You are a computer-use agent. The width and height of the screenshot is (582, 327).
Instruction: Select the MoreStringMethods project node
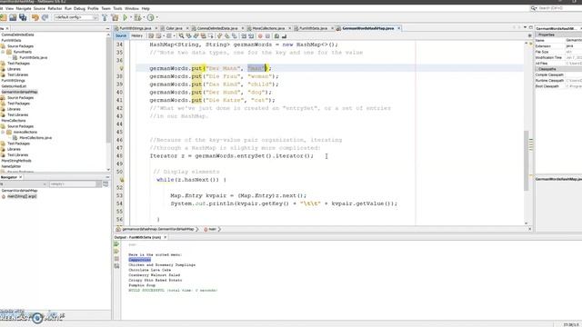(x=16, y=161)
